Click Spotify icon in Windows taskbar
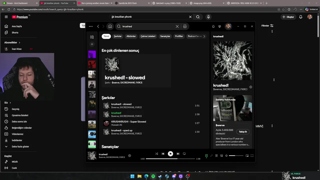 (x=153, y=176)
